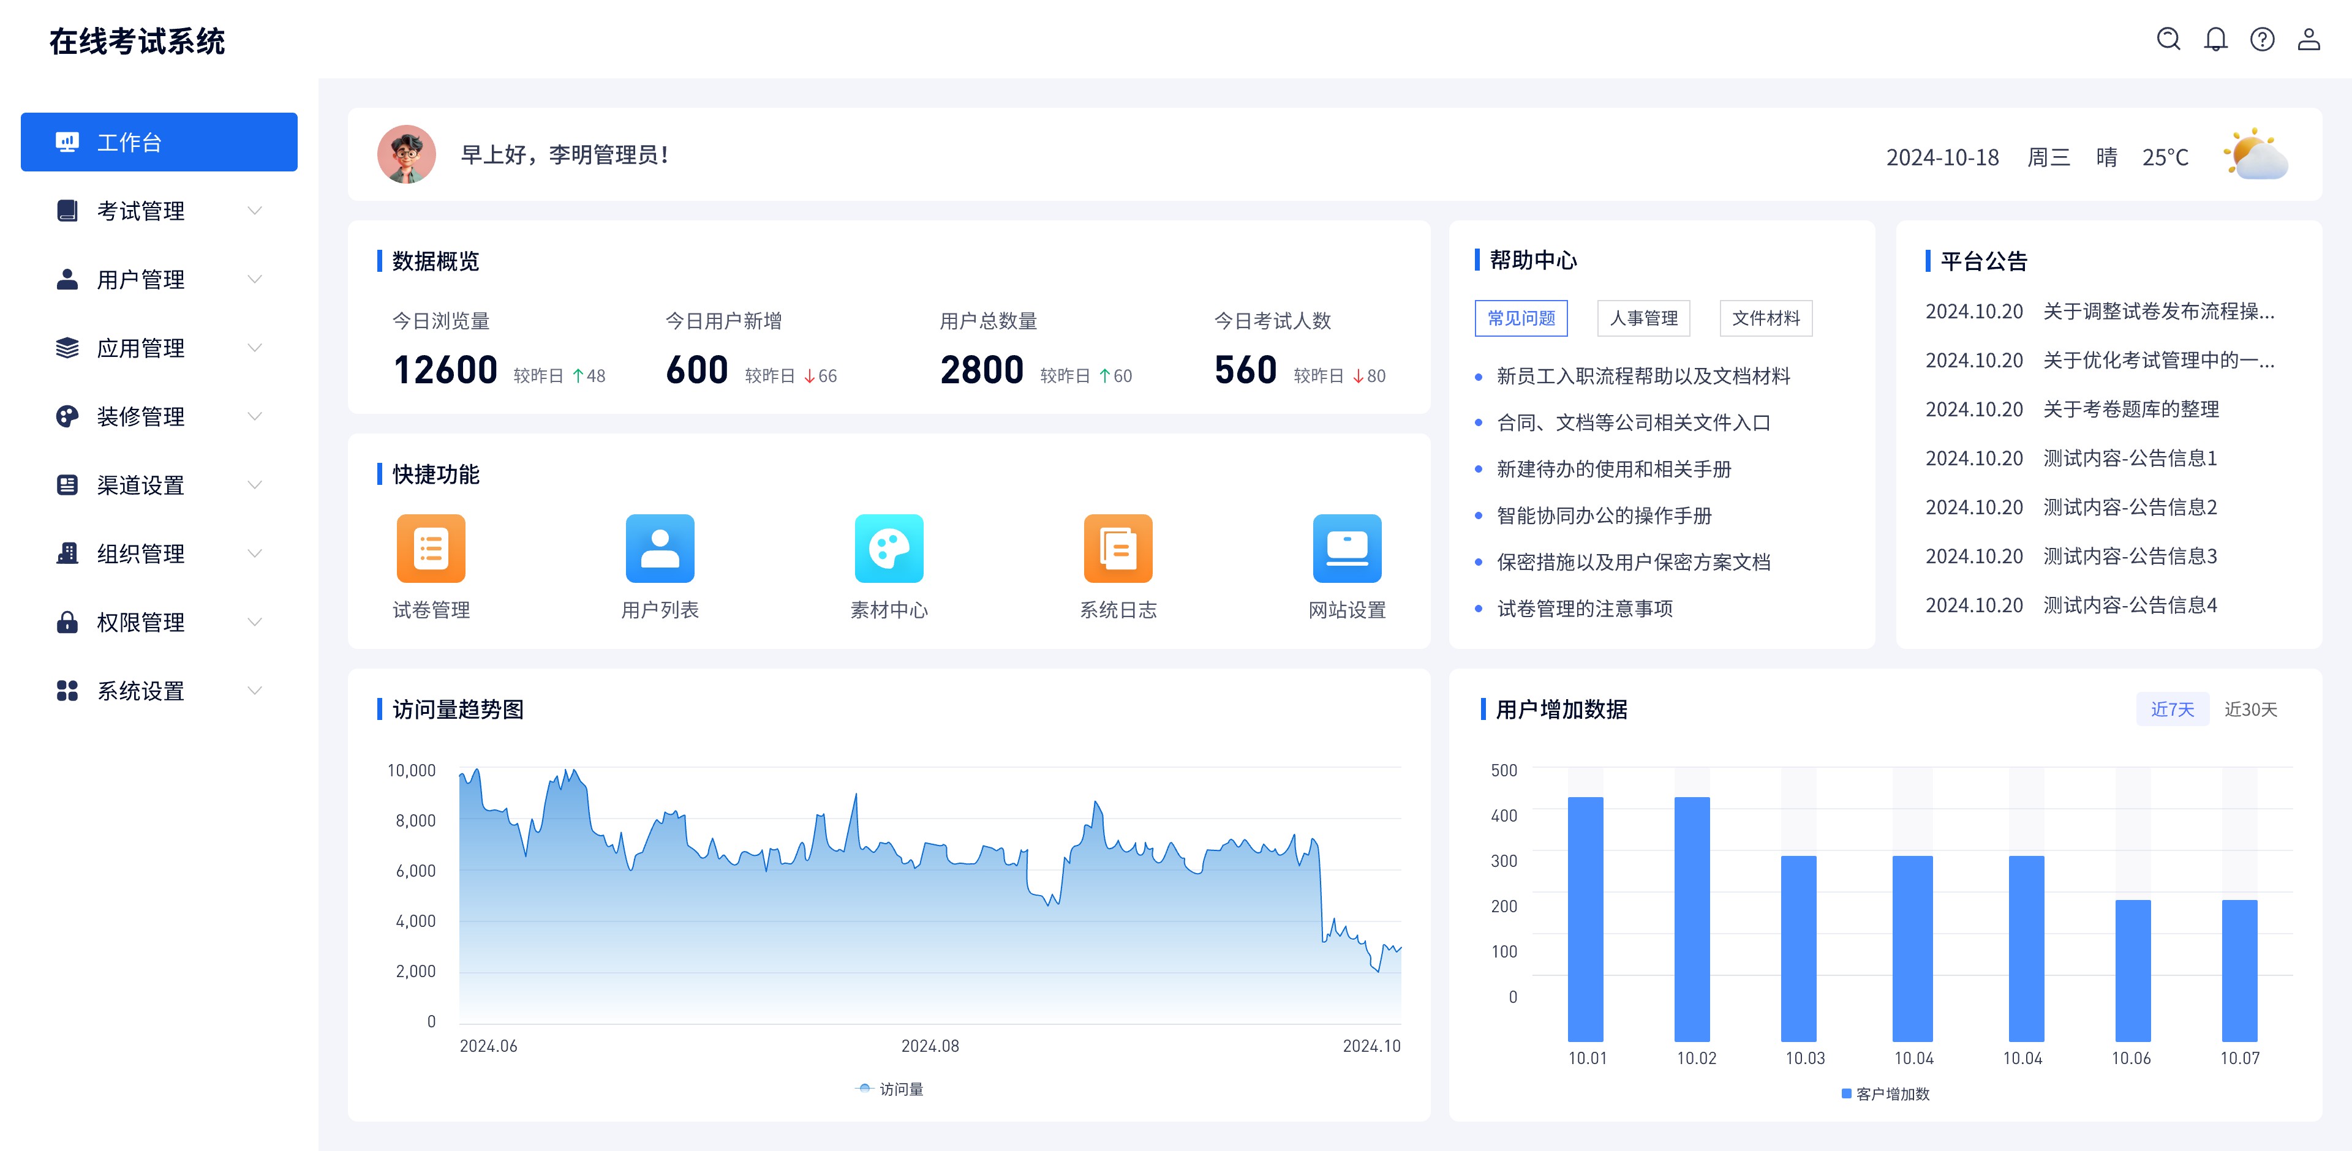
Task: Open 素材中心 palette shortcut icon
Action: [x=888, y=548]
